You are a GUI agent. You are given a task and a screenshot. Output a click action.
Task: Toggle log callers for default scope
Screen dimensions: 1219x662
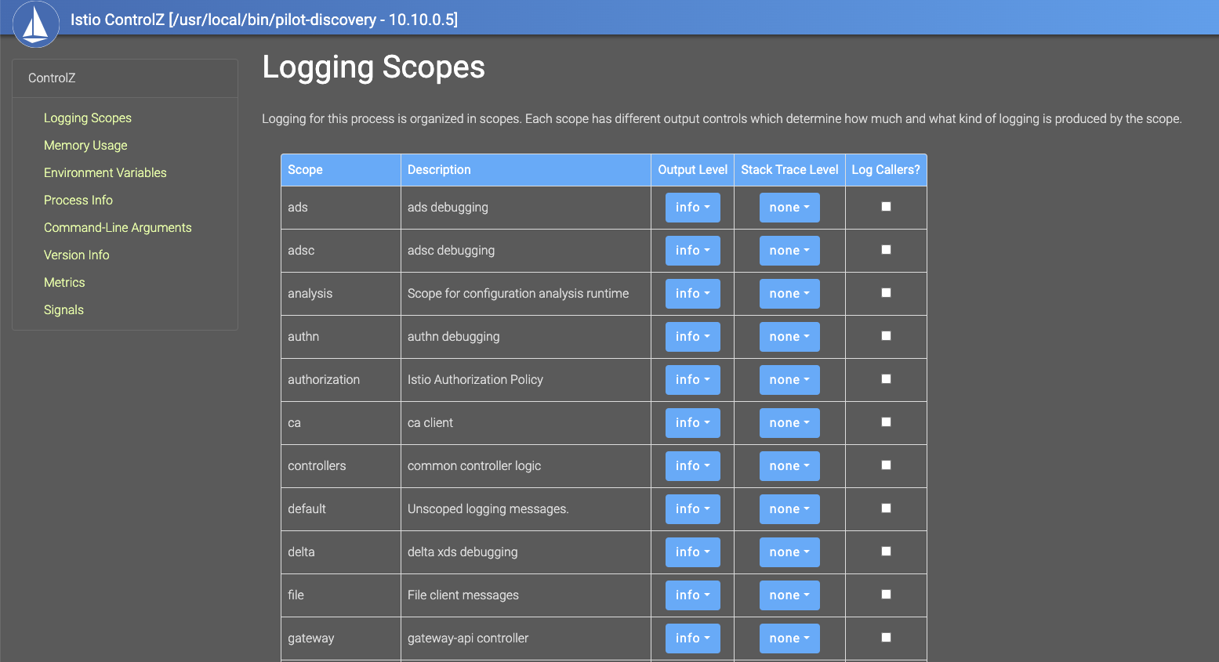[886, 508]
